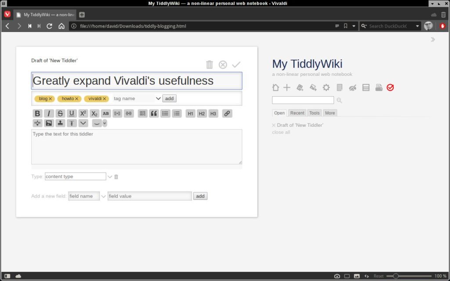Screen dimensions: 450x281
Task: Open the more editor tools chevron
Action: (83, 123)
